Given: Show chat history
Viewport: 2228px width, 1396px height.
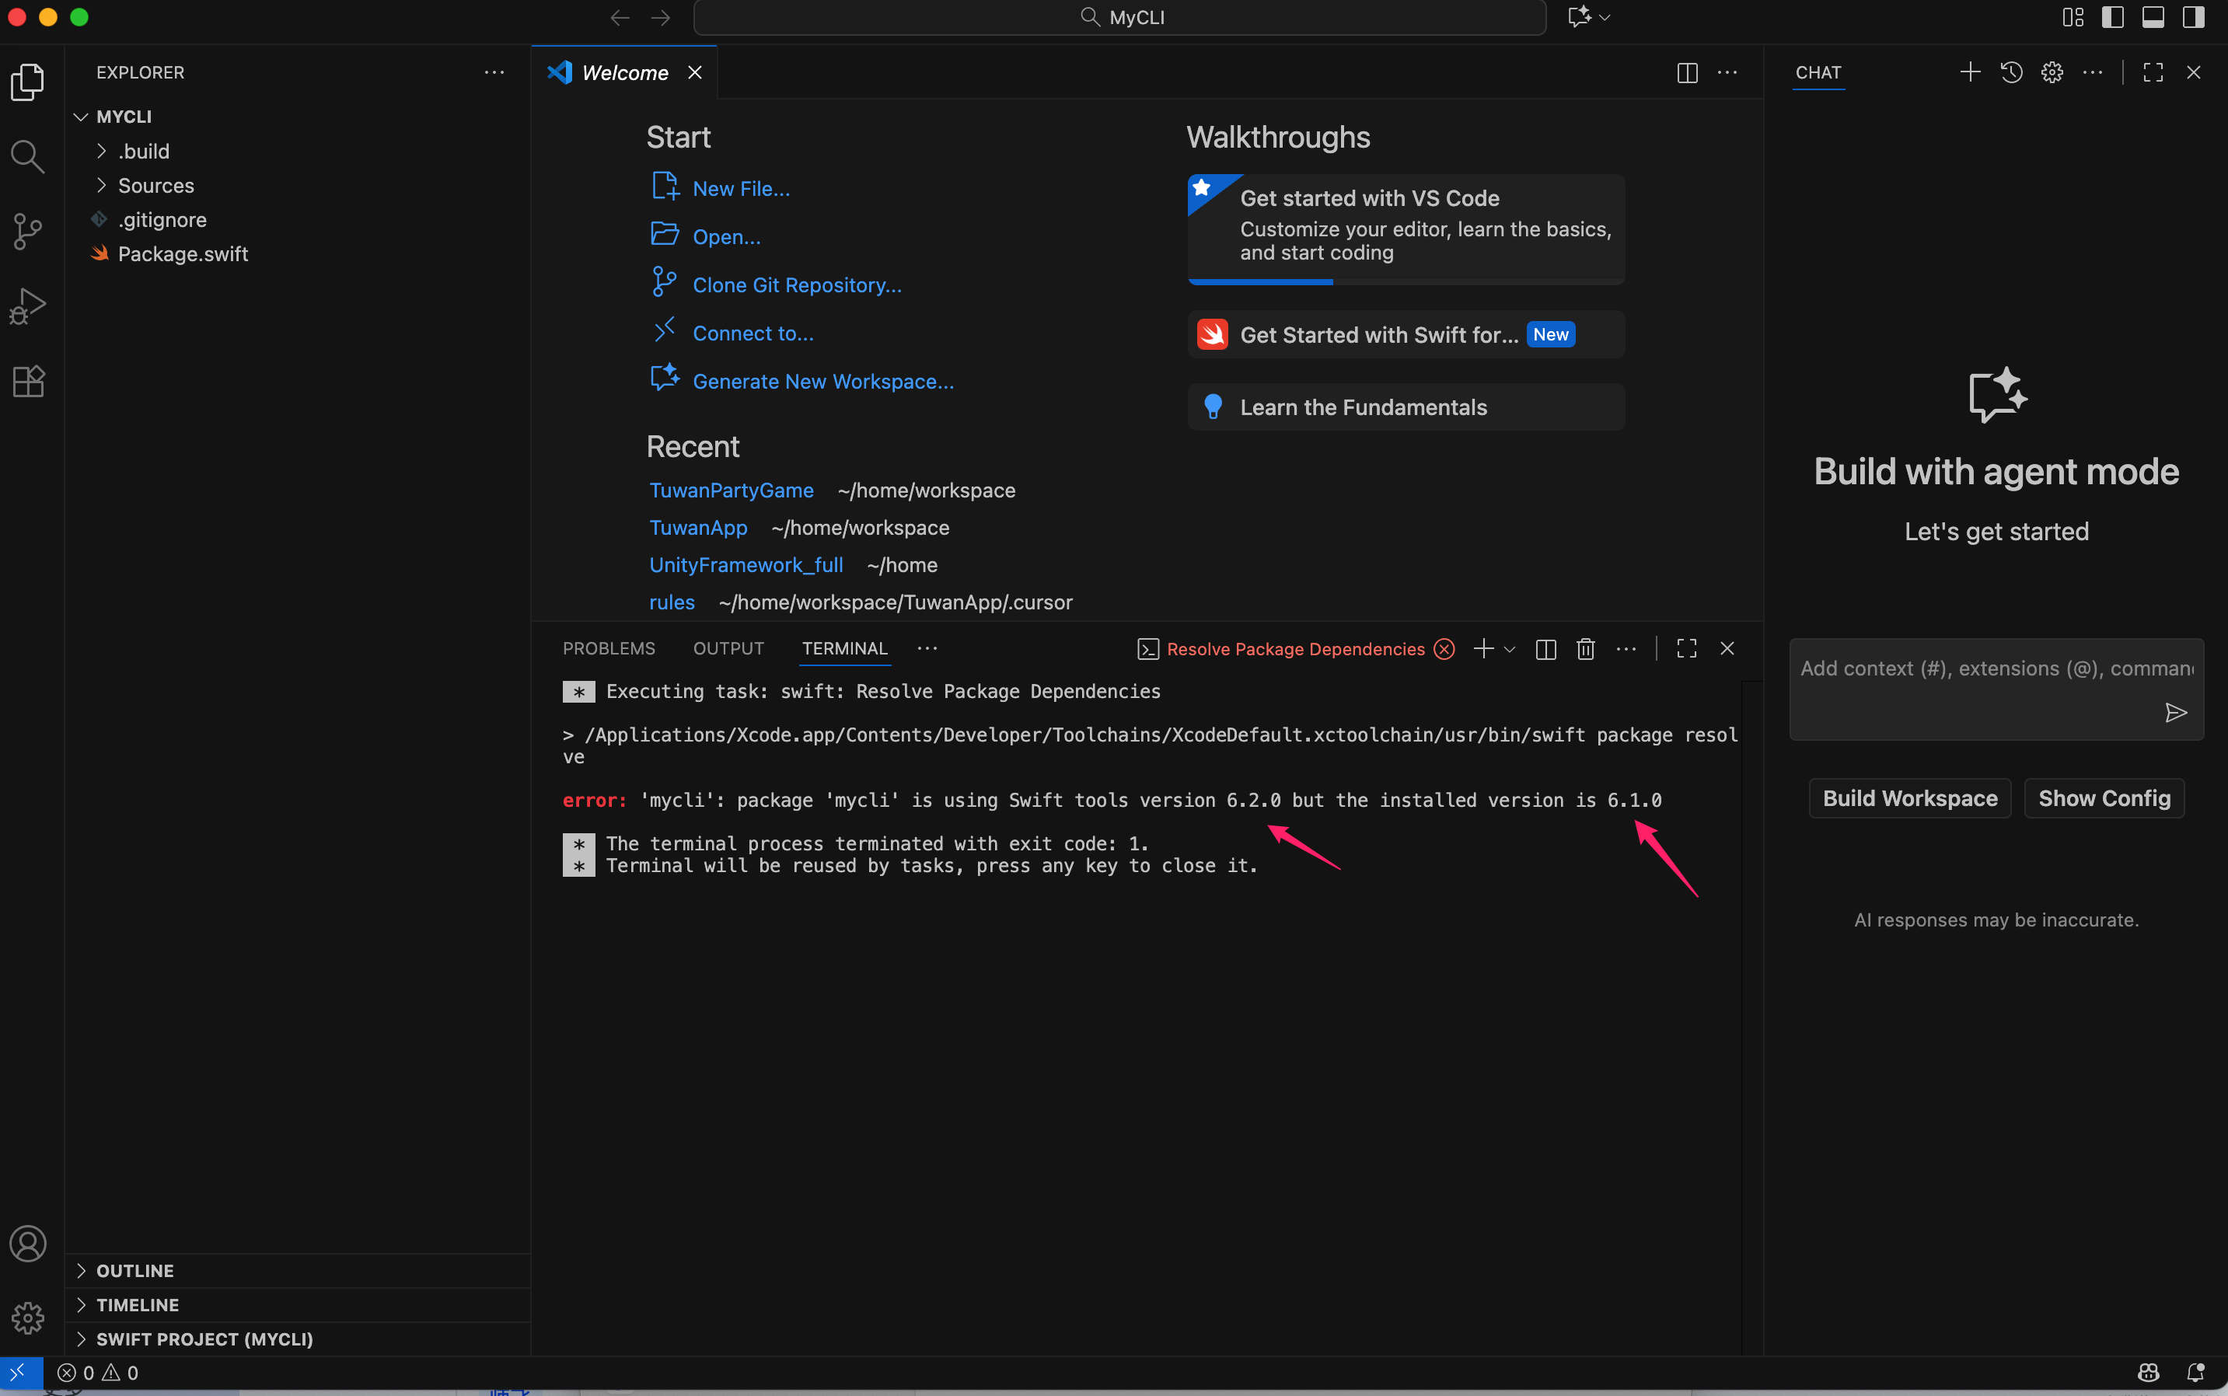Looking at the screenshot, I should 2011,72.
